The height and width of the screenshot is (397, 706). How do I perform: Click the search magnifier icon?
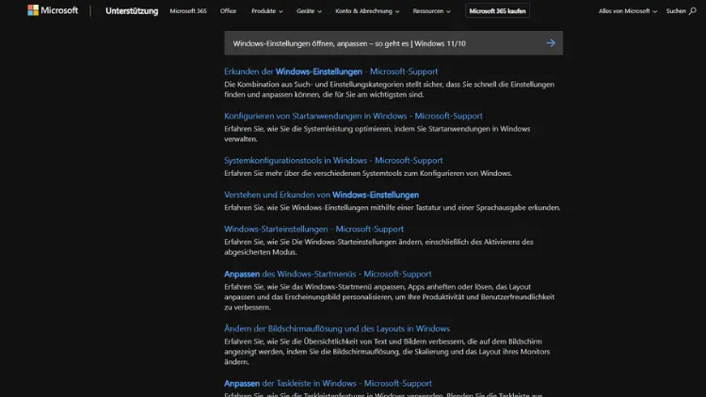coord(693,10)
